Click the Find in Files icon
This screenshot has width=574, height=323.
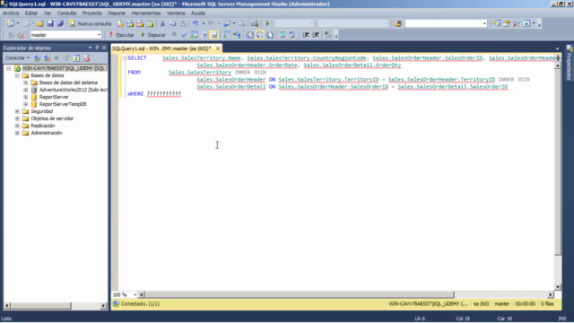pos(398,23)
